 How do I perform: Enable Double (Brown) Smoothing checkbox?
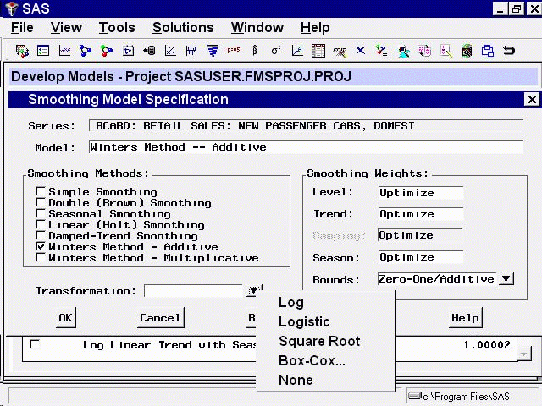pyautogui.click(x=41, y=202)
